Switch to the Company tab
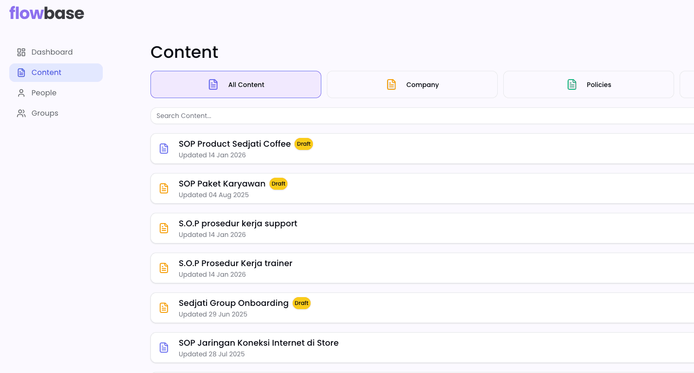 click(x=412, y=85)
